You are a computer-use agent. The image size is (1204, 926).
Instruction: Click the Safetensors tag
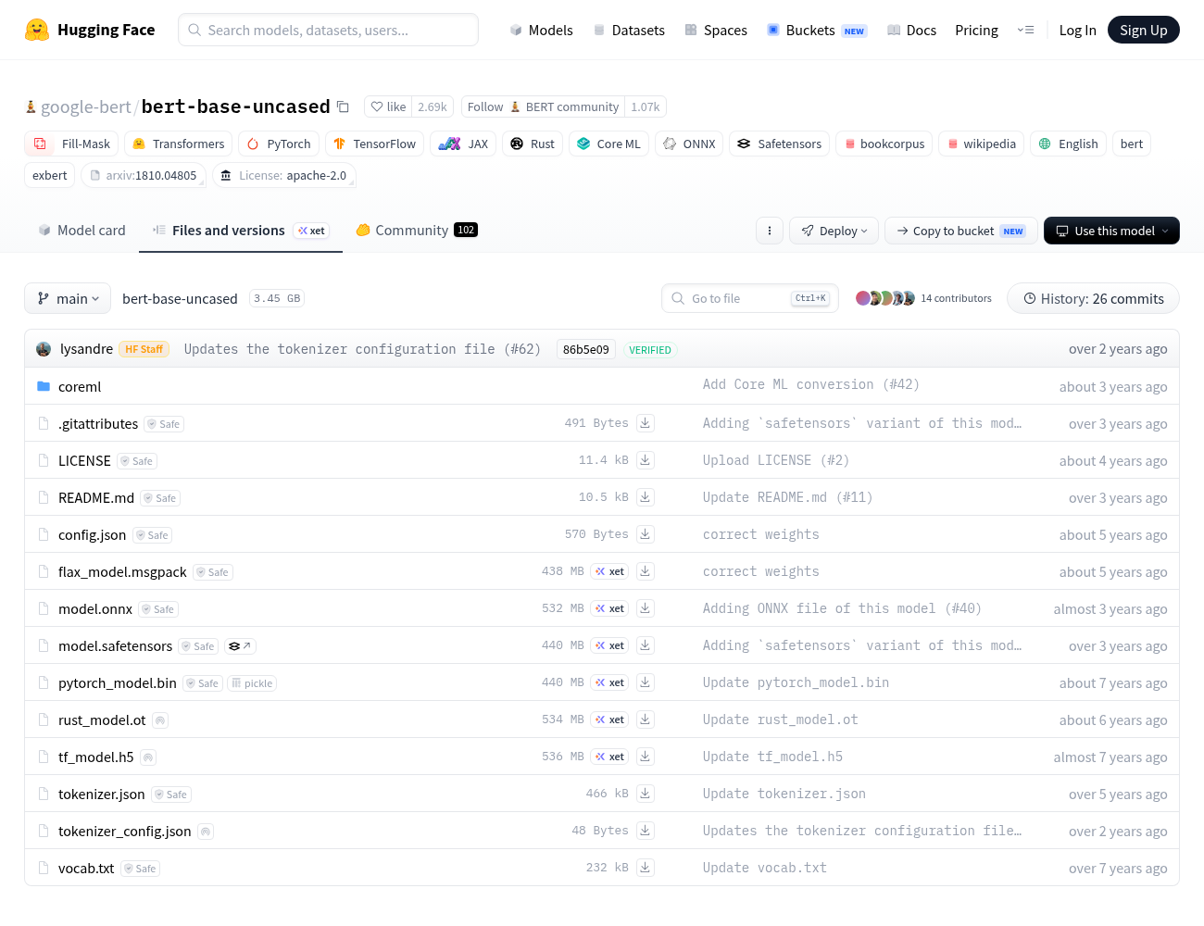pos(780,144)
